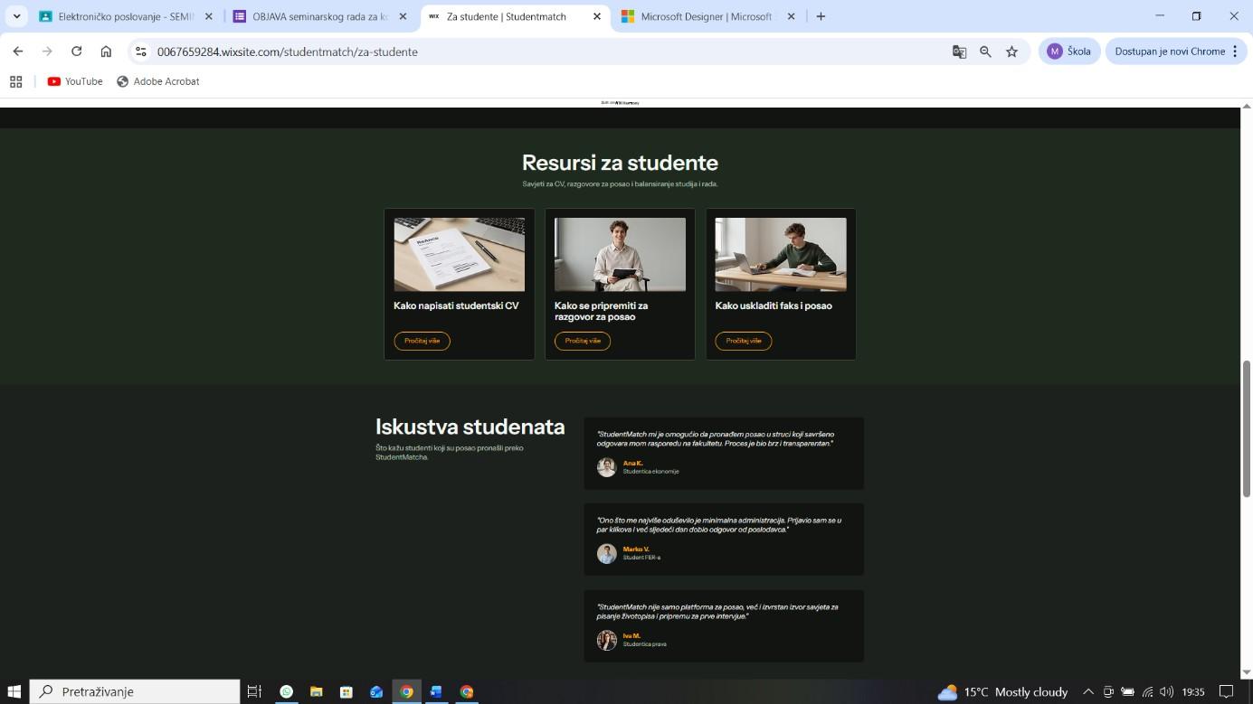The width and height of the screenshot is (1253, 704).
Task: Open the Wi-Fi network tray icon
Action: coord(1147,691)
